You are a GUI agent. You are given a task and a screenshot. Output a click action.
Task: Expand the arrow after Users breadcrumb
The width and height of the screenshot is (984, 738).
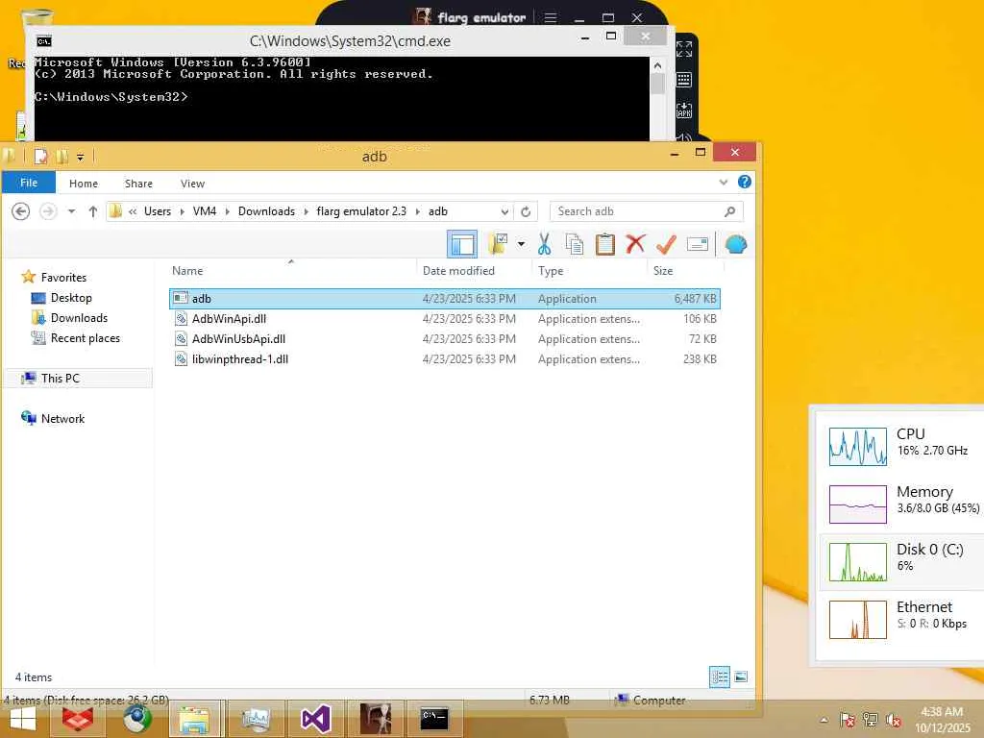[182, 211]
